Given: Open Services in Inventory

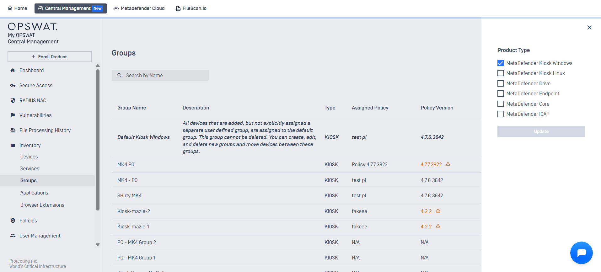Looking at the screenshot, I should click(x=30, y=168).
